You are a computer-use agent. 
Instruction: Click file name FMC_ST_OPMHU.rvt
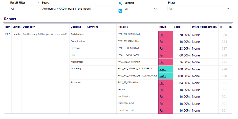click(x=128, y=83)
